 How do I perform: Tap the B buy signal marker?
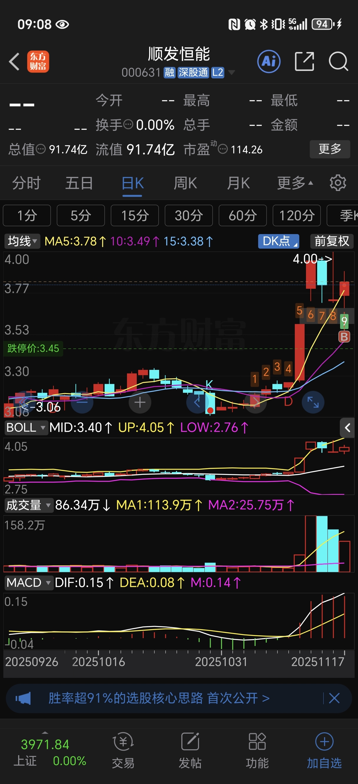click(344, 337)
